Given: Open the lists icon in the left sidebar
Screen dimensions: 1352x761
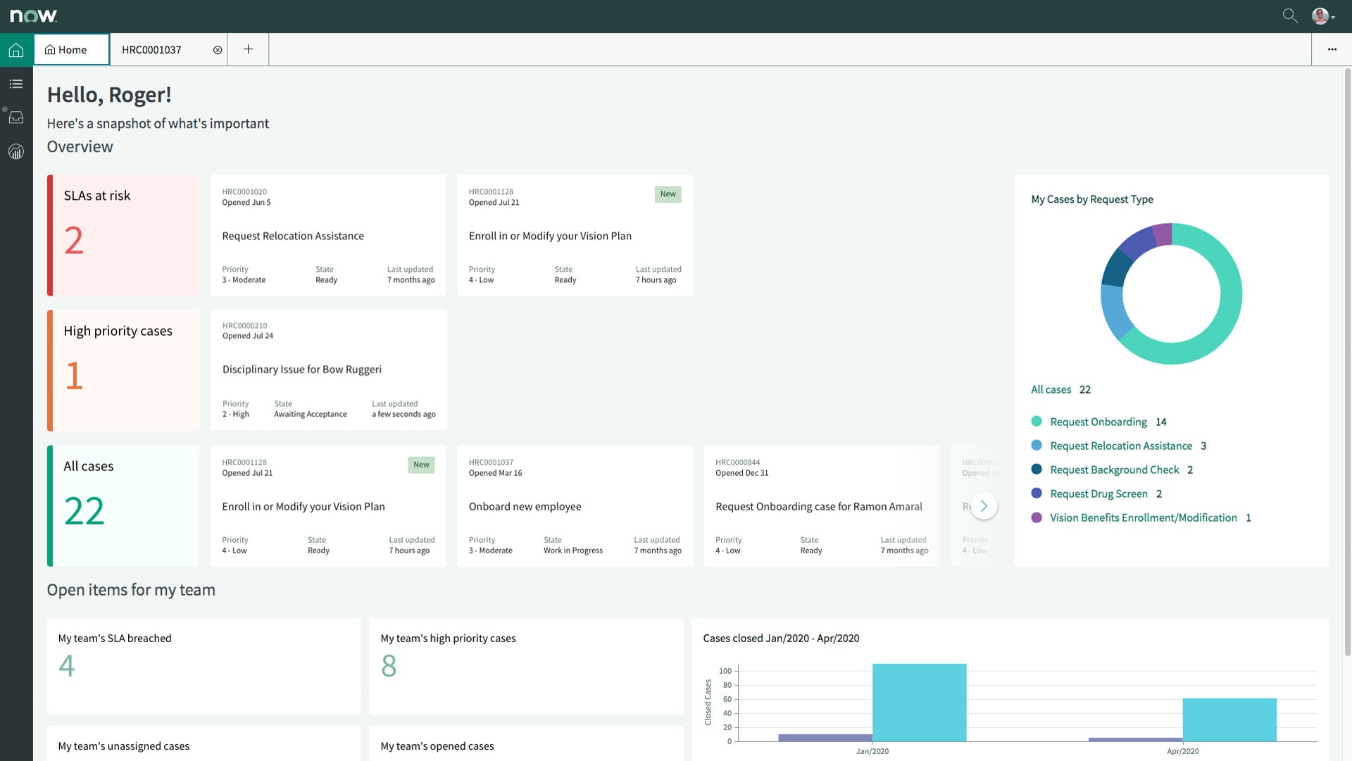Looking at the screenshot, I should tap(15, 84).
